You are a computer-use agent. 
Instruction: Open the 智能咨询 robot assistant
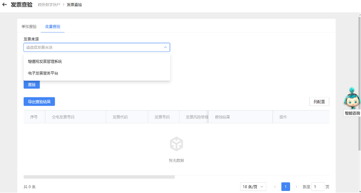point(352,101)
